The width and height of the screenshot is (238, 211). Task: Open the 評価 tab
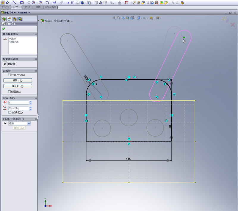coord(38,7)
